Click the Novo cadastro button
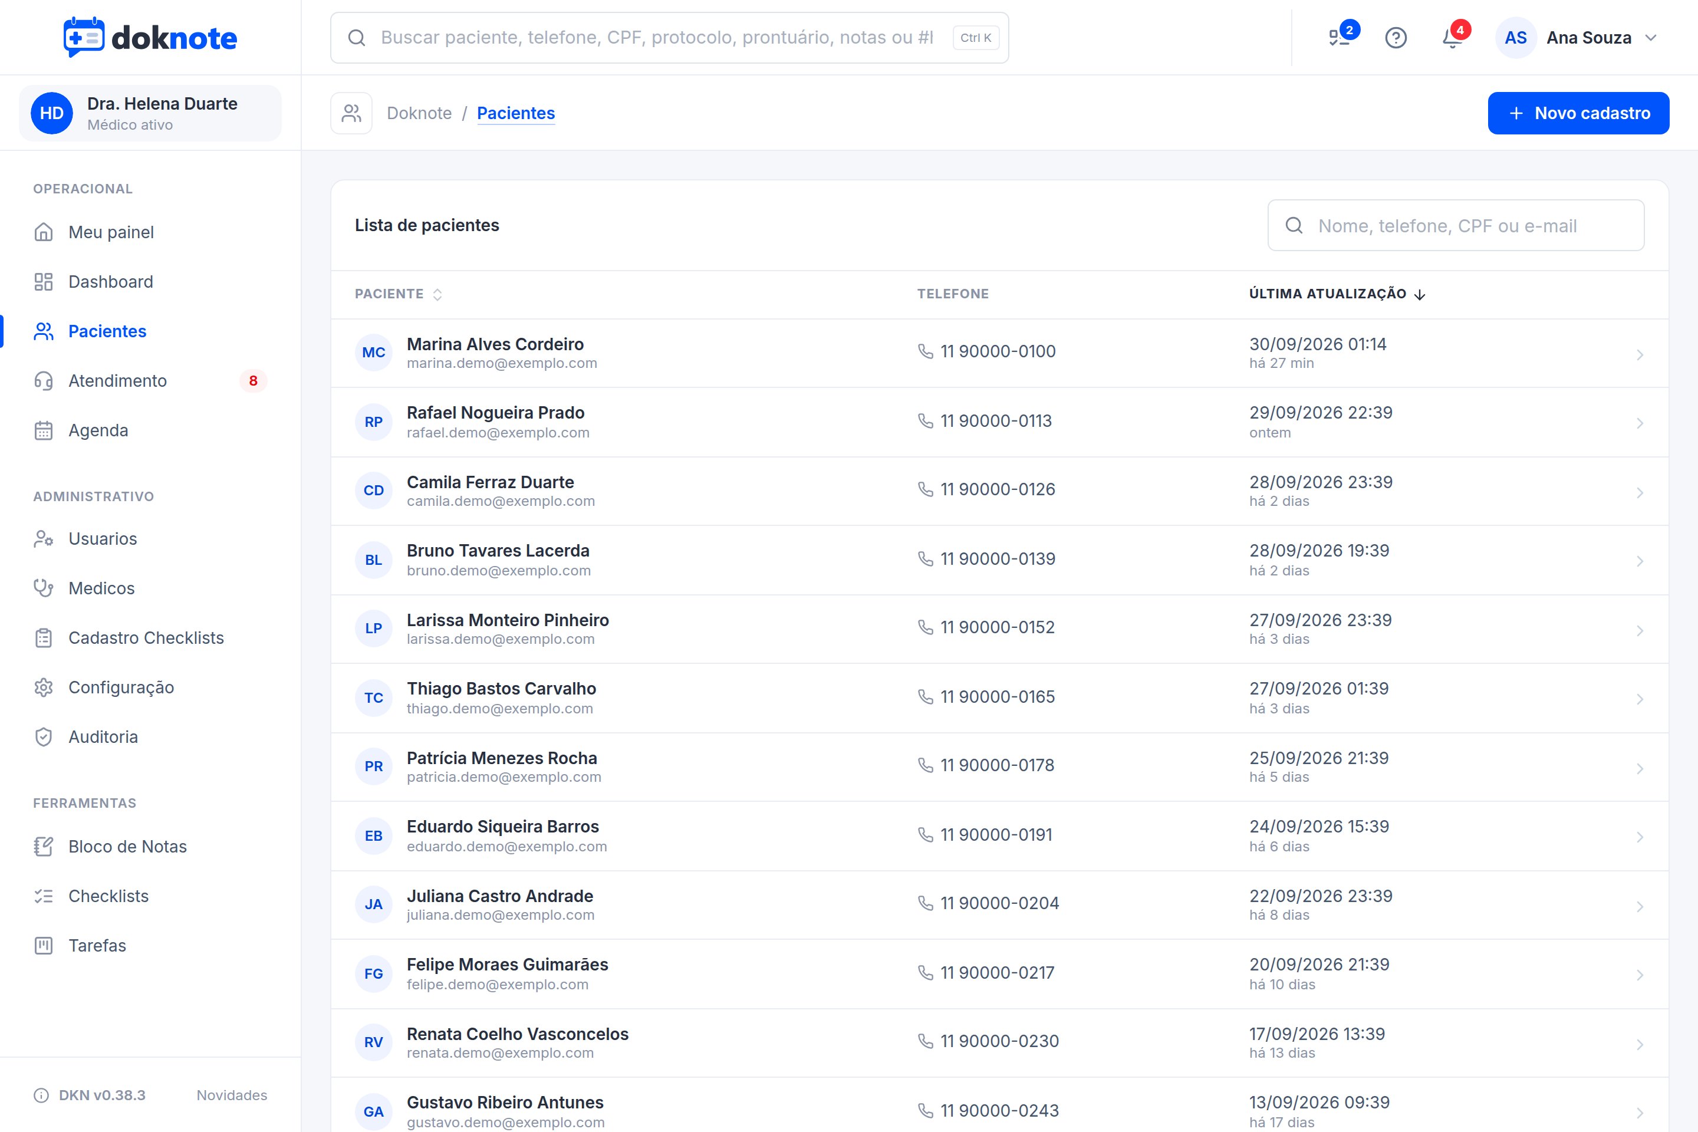 point(1578,113)
